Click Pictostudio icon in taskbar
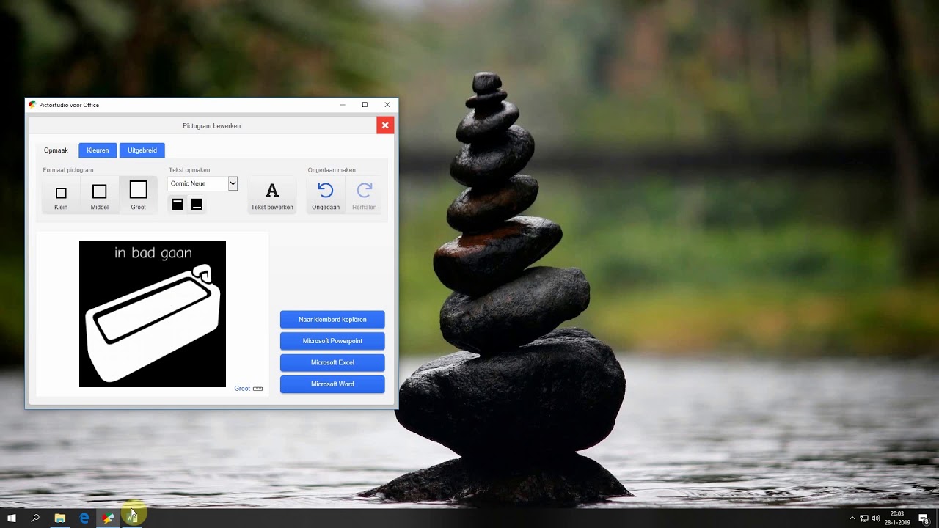 pyautogui.click(x=108, y=518)
